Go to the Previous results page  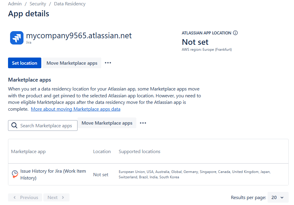26,198
